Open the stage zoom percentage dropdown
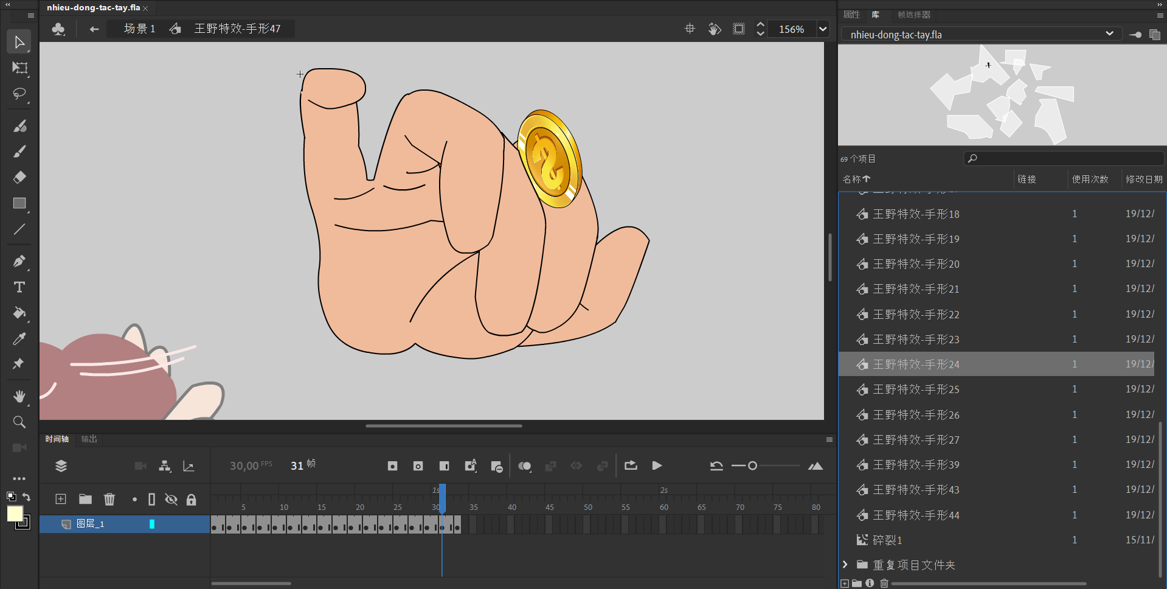 click(x=823, y=29)
